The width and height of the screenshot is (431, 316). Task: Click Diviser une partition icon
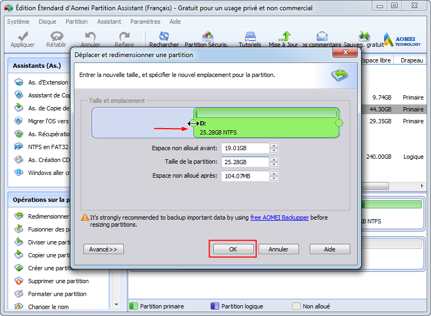coord(19,242)
